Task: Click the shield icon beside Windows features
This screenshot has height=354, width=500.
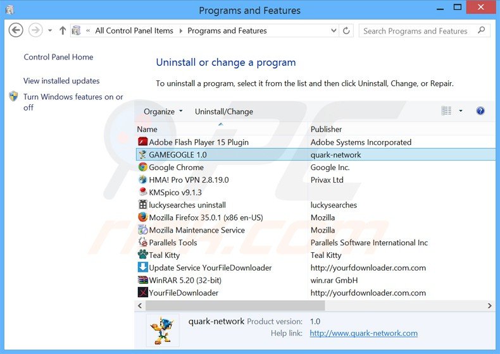Action: coord(13,96)
